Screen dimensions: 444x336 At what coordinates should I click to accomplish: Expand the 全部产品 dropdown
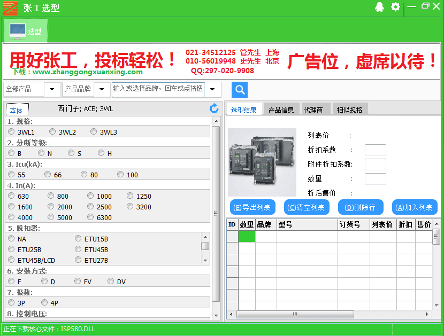click(52, 89)
